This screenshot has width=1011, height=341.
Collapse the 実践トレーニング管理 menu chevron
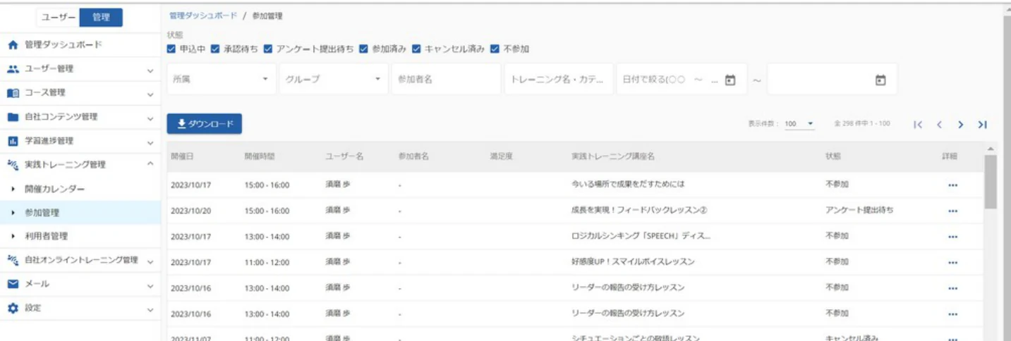pyautogui.click(x=150, y=165)
